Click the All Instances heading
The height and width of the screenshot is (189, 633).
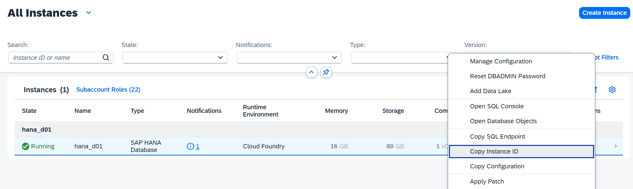[43, 13]
